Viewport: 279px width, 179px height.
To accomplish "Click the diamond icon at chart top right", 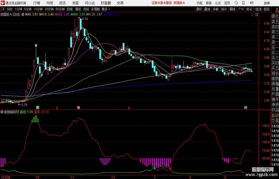I will tap(252, 15).
